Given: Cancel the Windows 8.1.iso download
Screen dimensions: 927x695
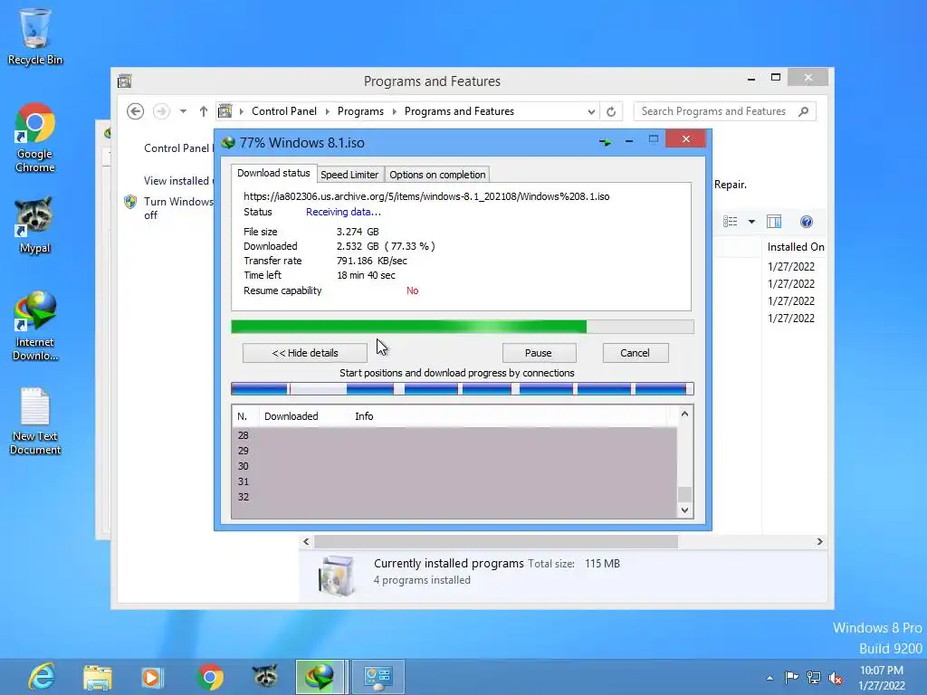Looking at the screenshot, I should pos(635,353).
